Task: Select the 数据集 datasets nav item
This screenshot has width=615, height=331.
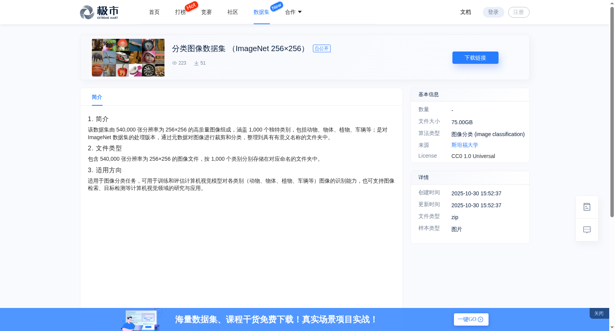Action: click(261, 12)
